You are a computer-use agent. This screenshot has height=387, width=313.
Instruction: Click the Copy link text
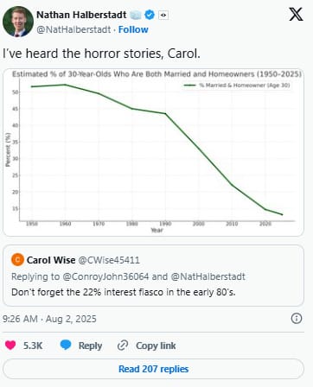(156, 346)
